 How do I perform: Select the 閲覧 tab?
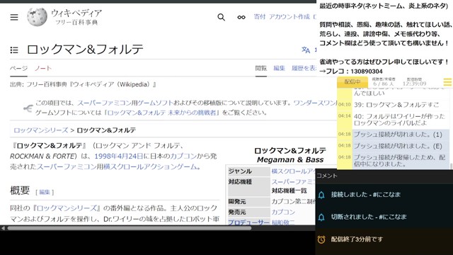(261, 68)
